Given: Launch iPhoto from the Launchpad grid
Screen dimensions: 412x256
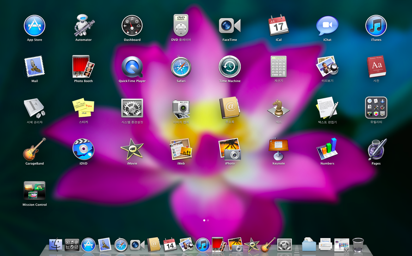Looking at the screenshot, I should pyautogui.click(x=230, y=149).
